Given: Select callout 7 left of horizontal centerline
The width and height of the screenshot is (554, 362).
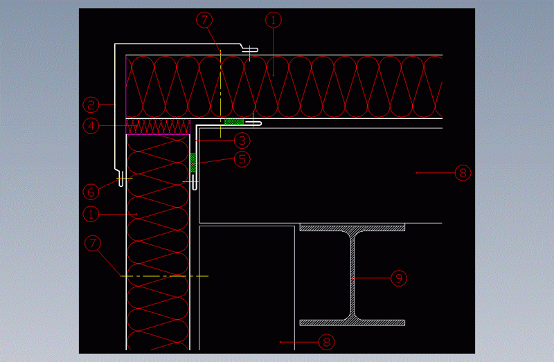Looking at the screenshot, I should [91, 243].
